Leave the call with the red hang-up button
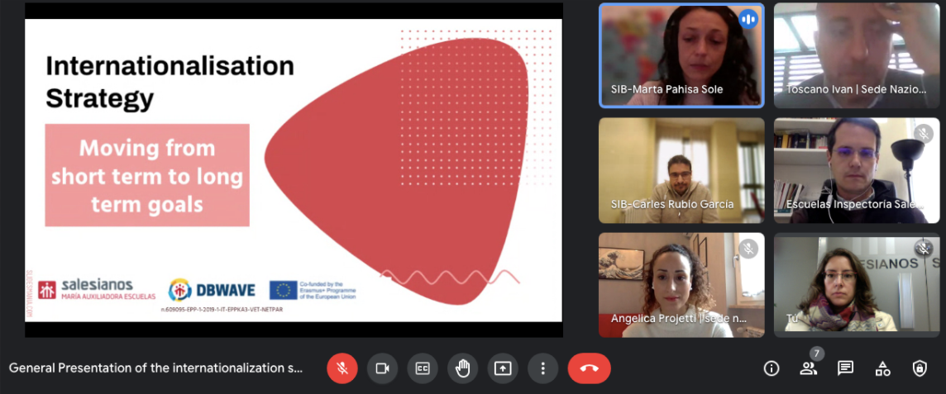Screen dimensions: 946x394 click(589, 368)
